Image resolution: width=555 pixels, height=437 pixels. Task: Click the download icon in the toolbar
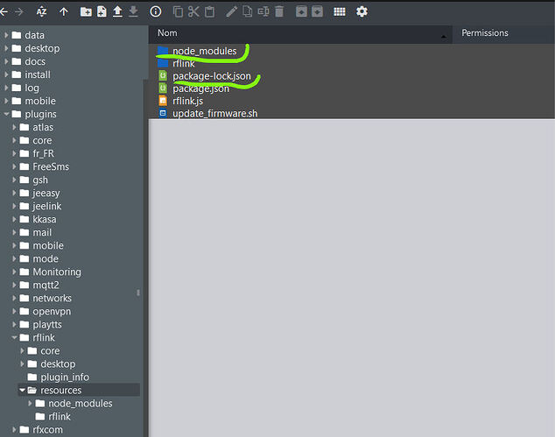pos(133,11)
